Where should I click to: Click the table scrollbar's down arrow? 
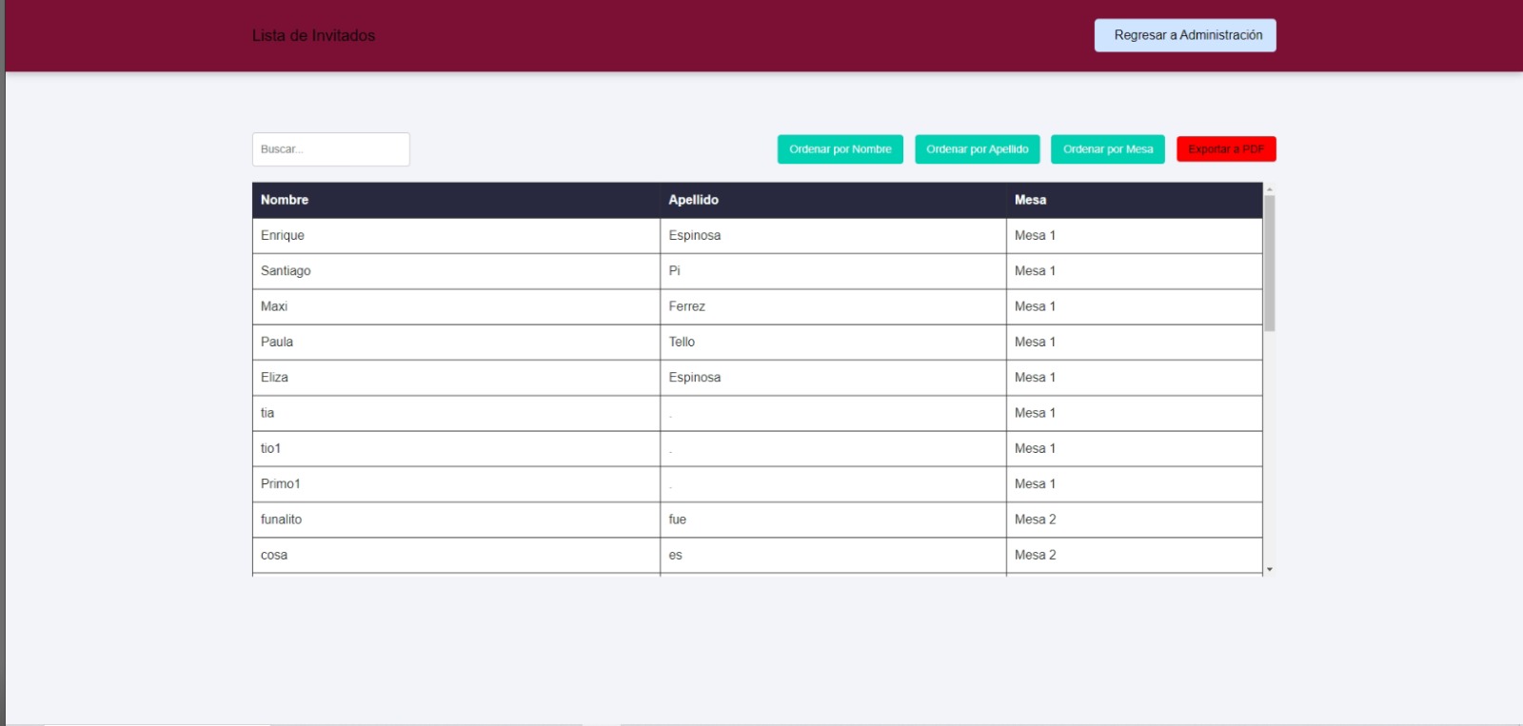pyautogui.click(x=1269, y=569)
